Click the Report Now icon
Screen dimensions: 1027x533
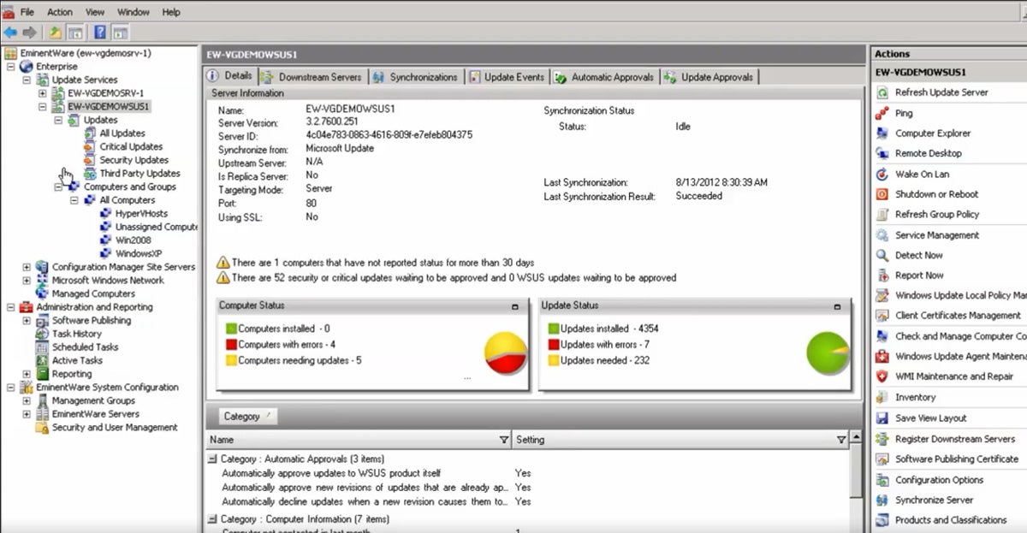[882, 275]
